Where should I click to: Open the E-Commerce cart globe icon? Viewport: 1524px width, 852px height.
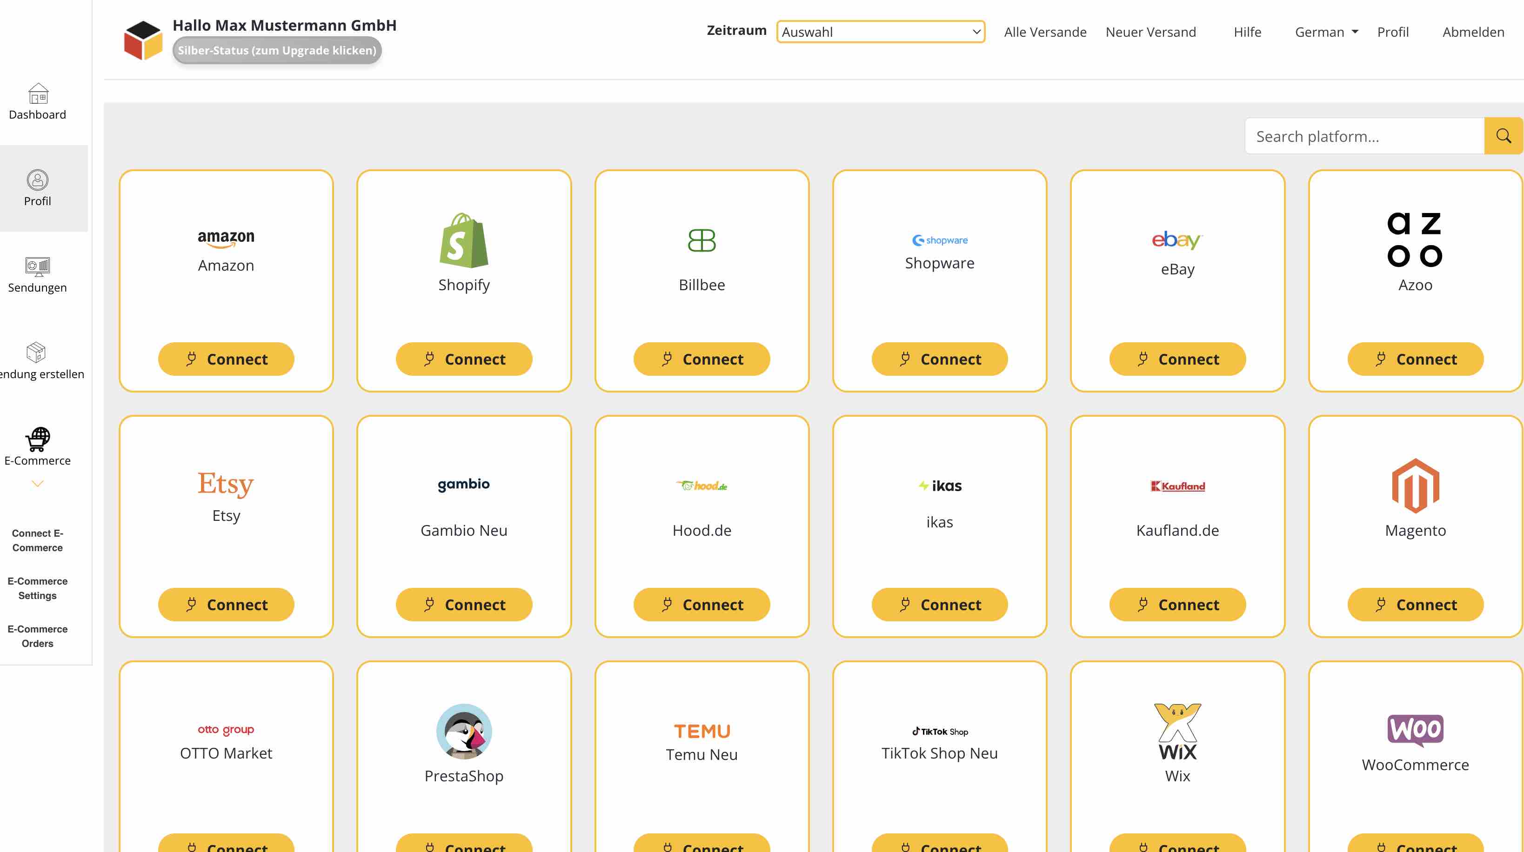pos(37,439)
